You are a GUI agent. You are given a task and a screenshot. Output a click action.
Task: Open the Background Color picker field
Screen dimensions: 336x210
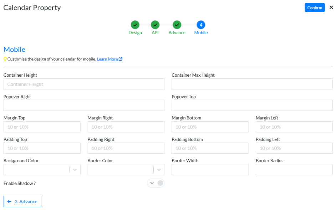coord(42,170)
